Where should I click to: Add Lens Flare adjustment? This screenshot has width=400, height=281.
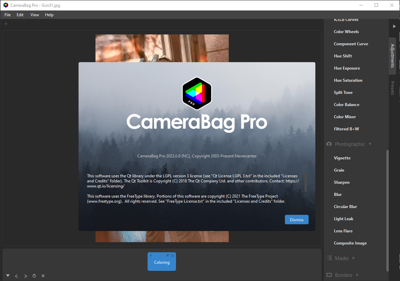pos(343,231)
